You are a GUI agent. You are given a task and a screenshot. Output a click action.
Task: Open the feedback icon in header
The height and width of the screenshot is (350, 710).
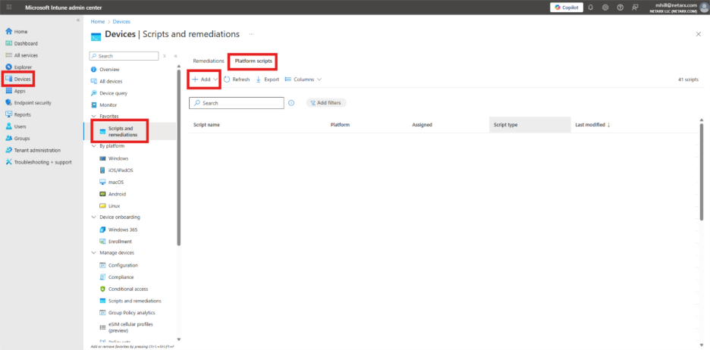pos(634,7)
